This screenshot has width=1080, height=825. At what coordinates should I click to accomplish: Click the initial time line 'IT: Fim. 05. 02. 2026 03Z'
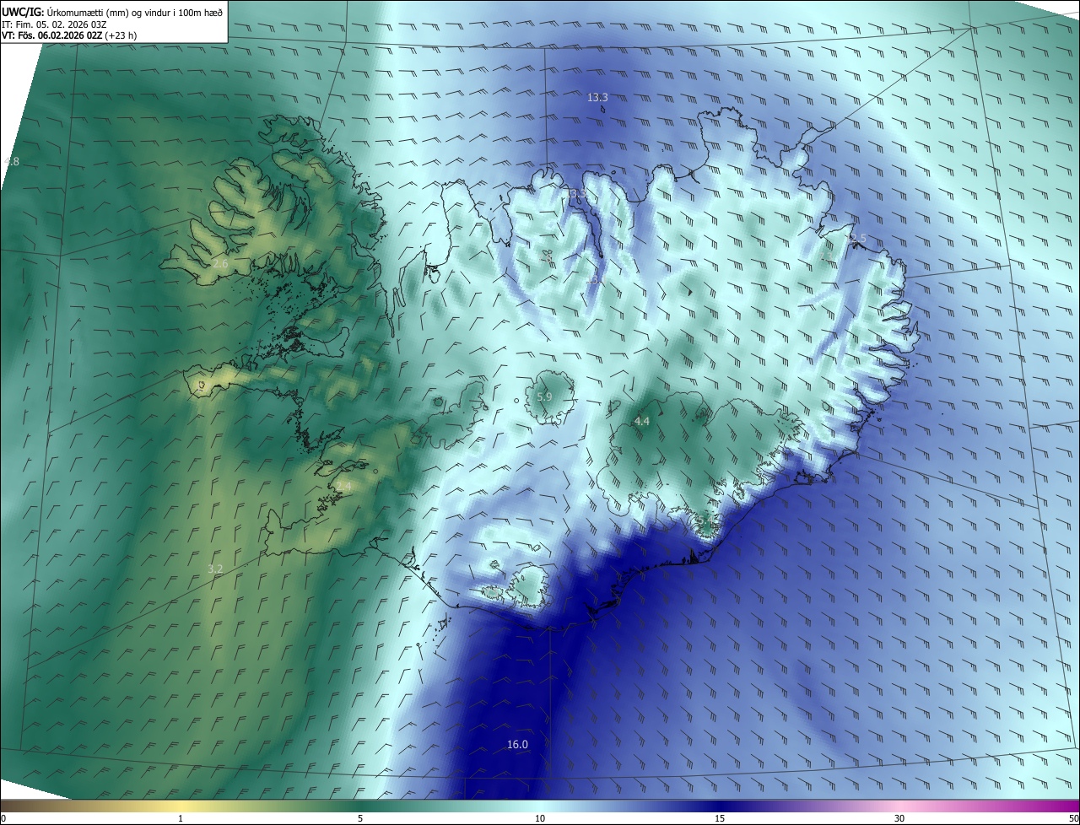coord(56,24)
